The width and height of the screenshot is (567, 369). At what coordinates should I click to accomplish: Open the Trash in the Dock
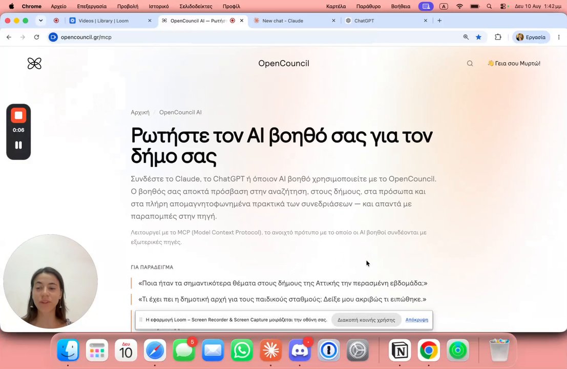[499, 350]
